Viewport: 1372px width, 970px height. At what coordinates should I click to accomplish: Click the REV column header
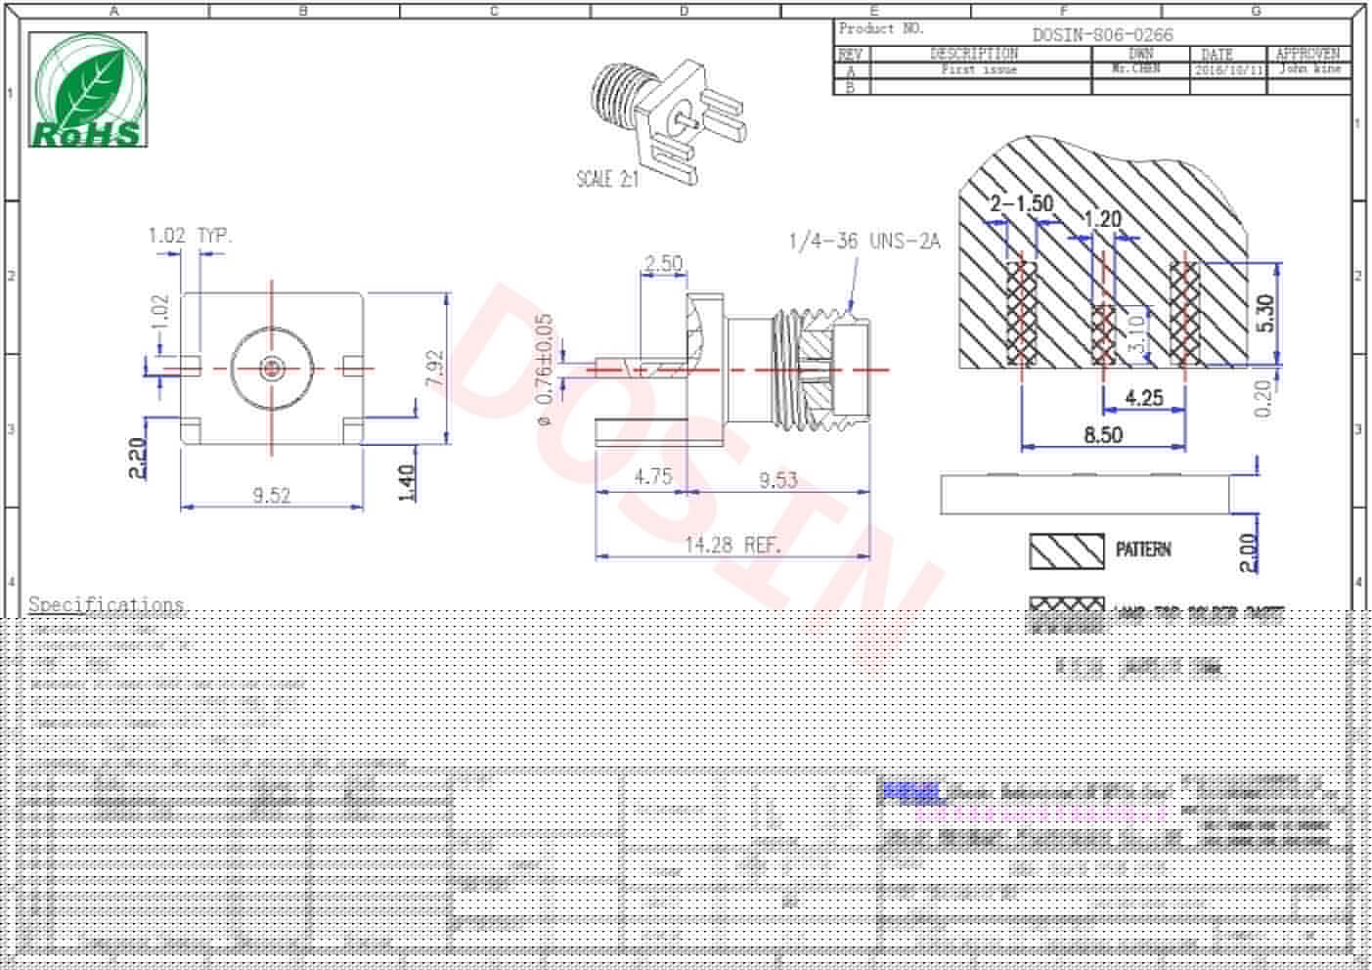coord(850,54)
